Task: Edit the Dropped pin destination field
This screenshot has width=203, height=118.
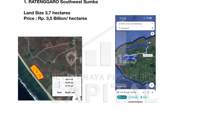Action: (125, 28)
